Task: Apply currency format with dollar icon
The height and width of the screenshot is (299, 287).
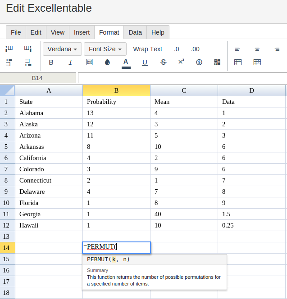Action: tap(199, 62)
